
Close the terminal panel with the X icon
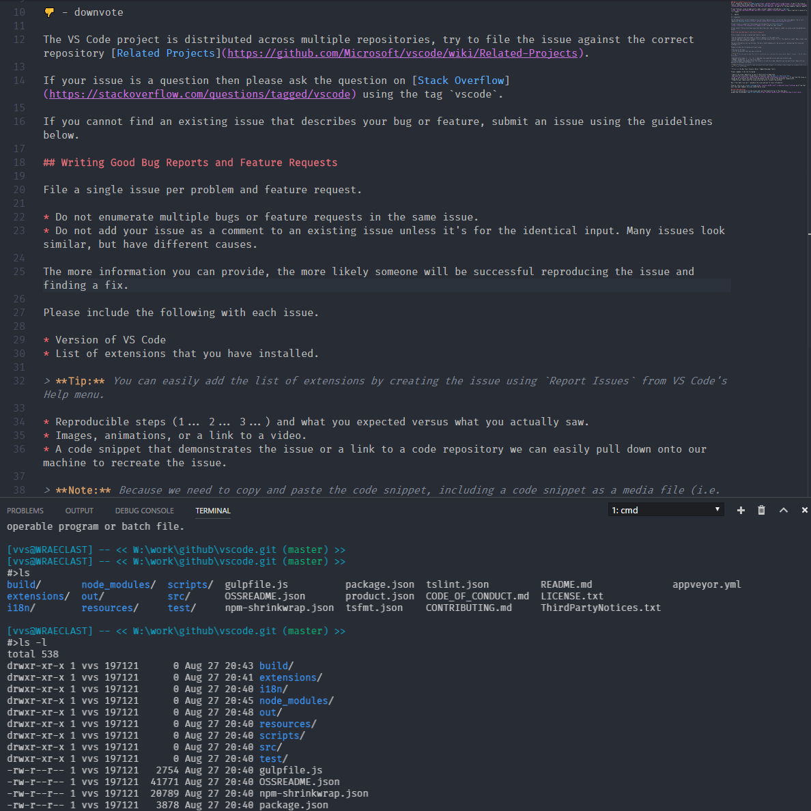[804, 509]
